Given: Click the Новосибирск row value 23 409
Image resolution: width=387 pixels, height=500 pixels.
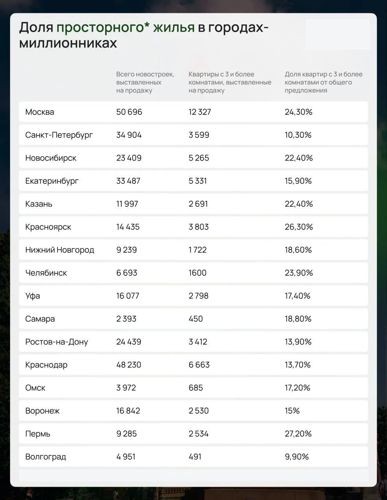Looking at the screenshot, I should coord(129,158).
